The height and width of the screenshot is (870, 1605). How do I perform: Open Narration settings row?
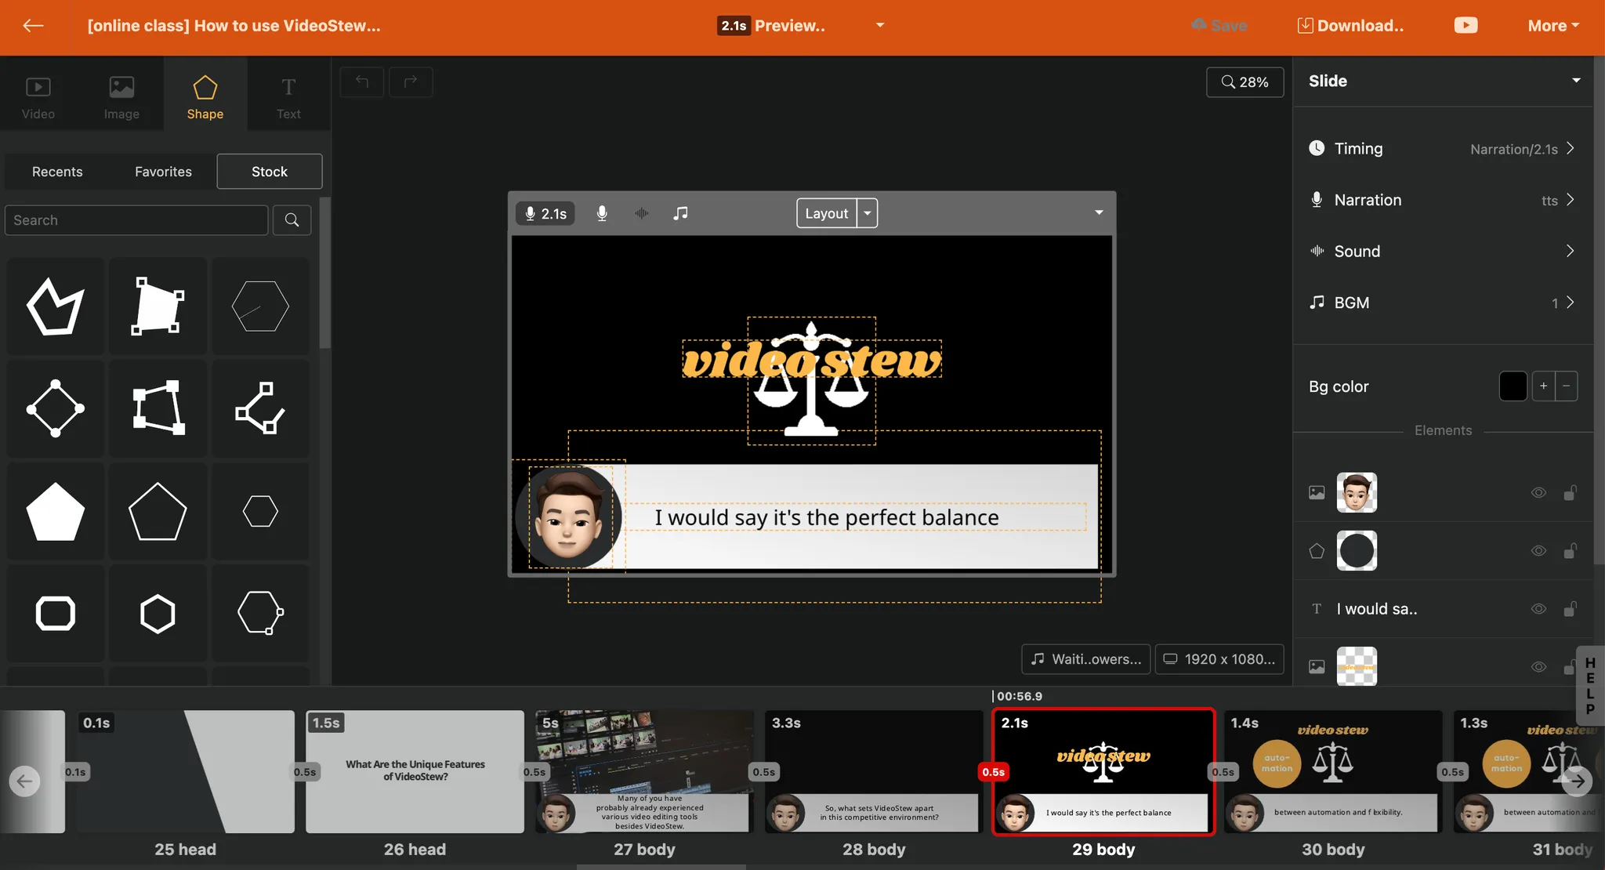point(1442,200)
